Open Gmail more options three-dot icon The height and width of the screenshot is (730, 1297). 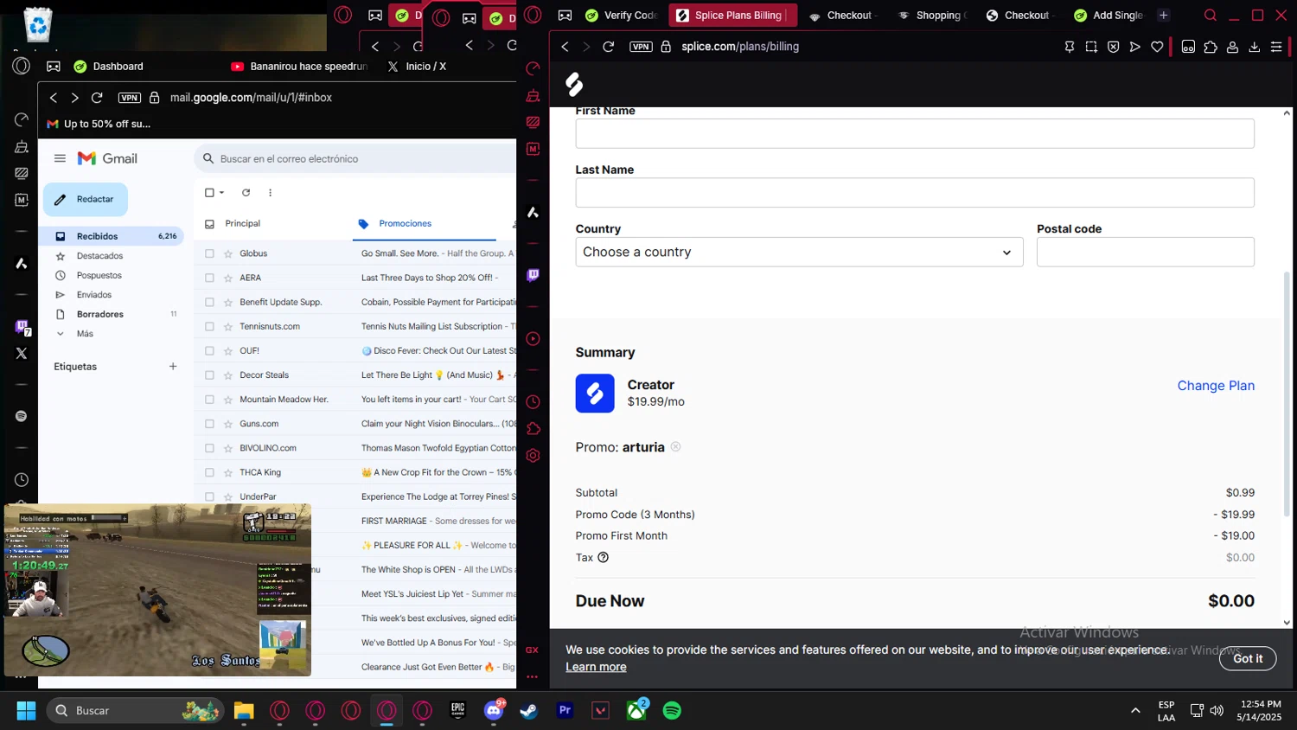pos(271,193)
